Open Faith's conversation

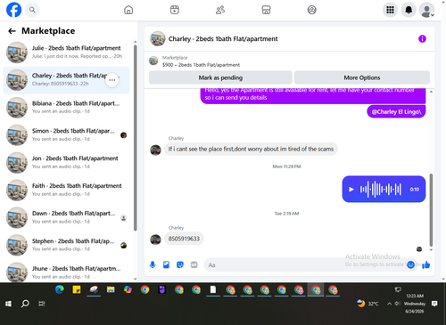[x=66, y=190]
